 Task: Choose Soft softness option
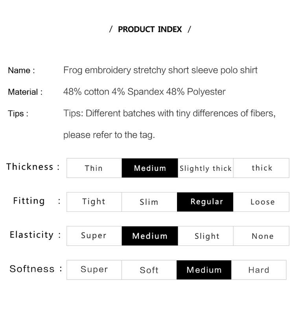149,270
